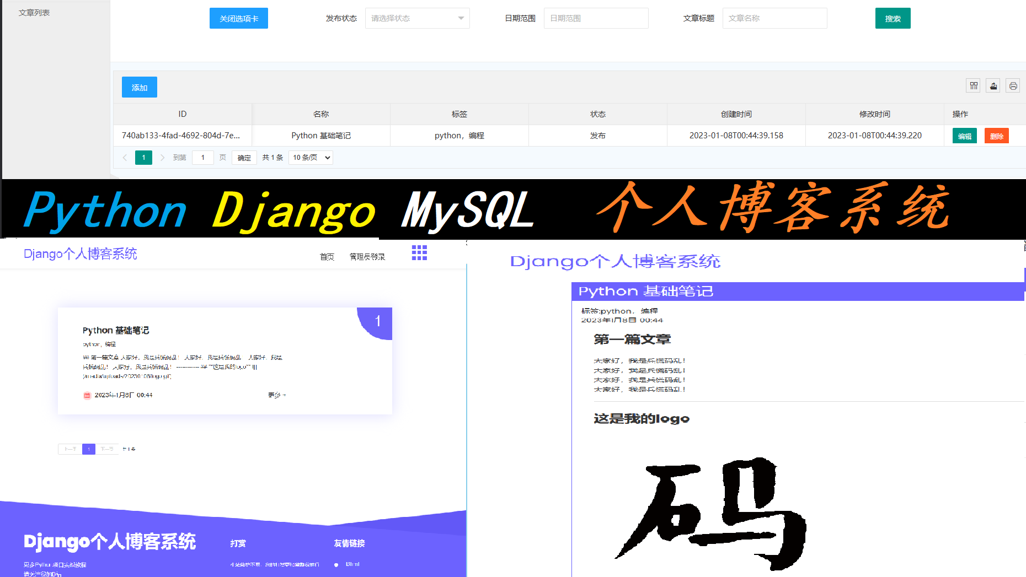1026x577 pixels.
Task: Click the 2023-01-08T00:44:39.220 modified time cell
Action: coord(875,136)
